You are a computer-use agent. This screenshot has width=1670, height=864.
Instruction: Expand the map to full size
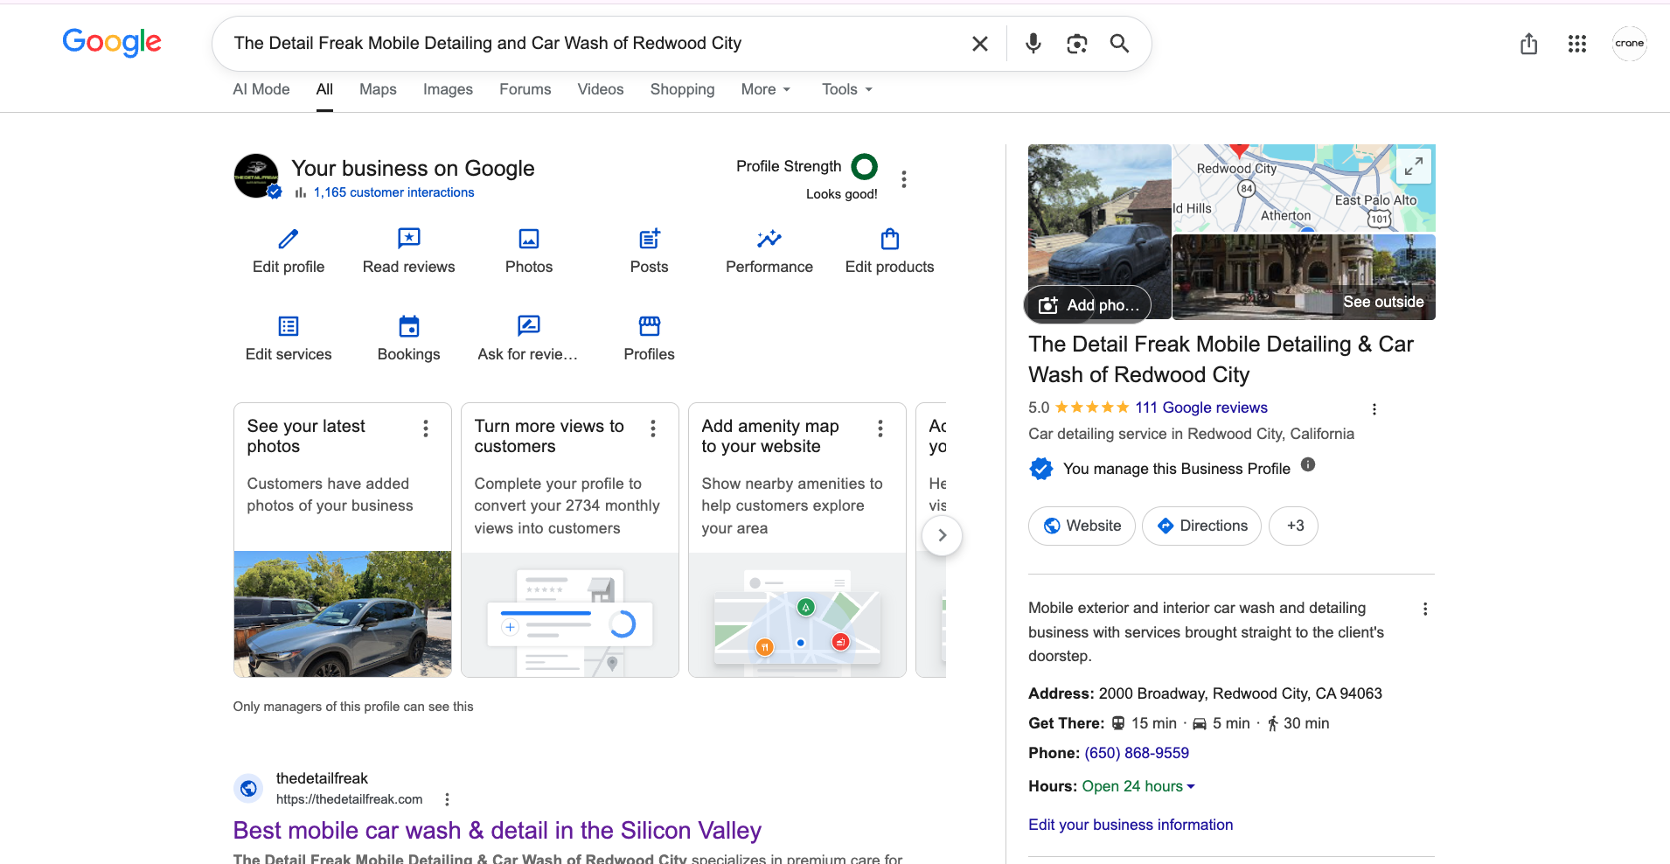(1414, 166)
